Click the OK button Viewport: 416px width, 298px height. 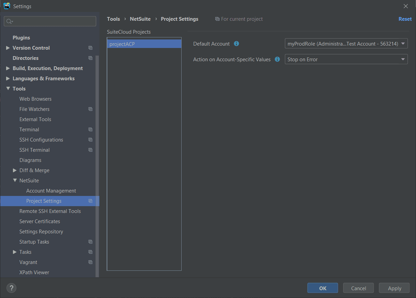[323, 288]
